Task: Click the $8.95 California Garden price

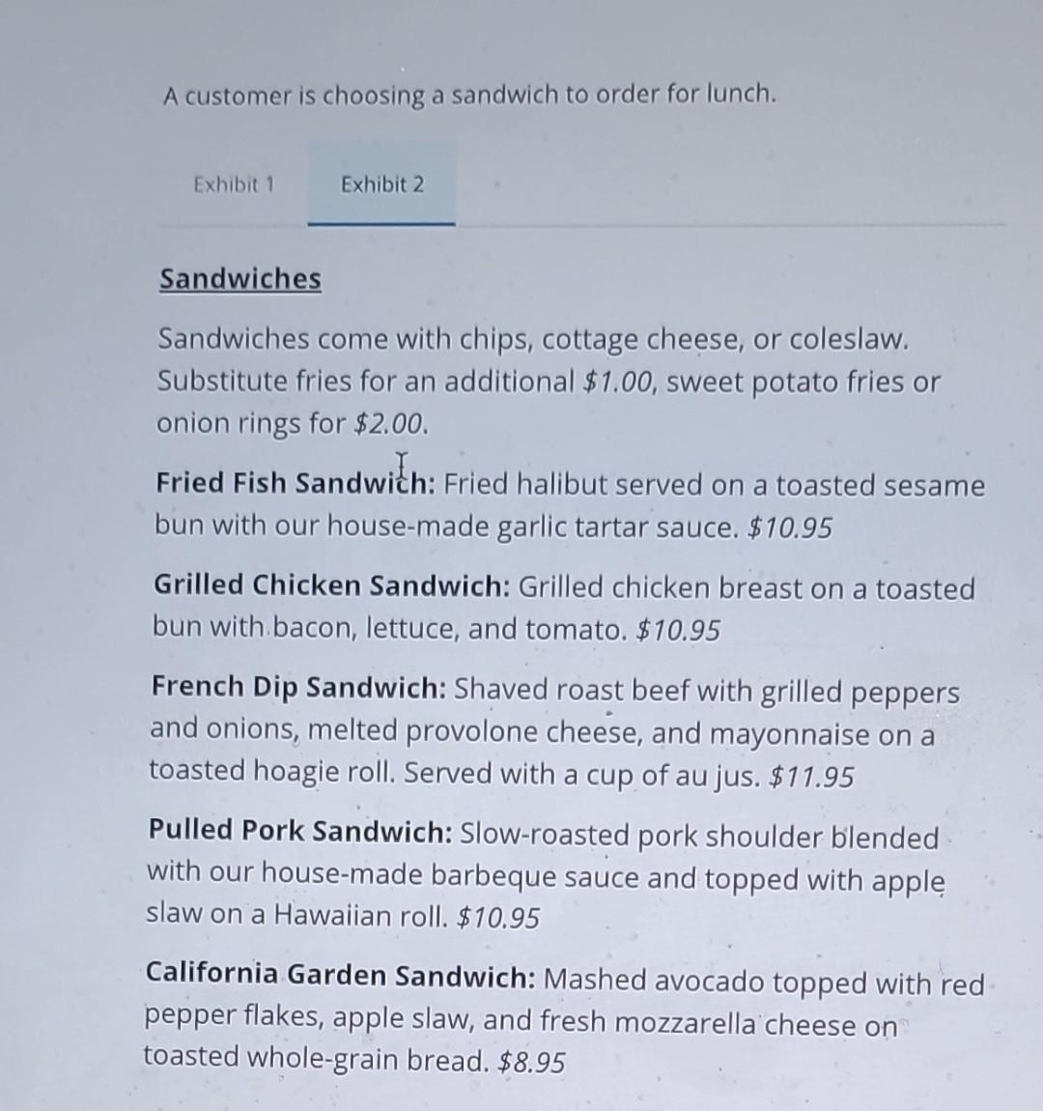Action: (533, 1061)
